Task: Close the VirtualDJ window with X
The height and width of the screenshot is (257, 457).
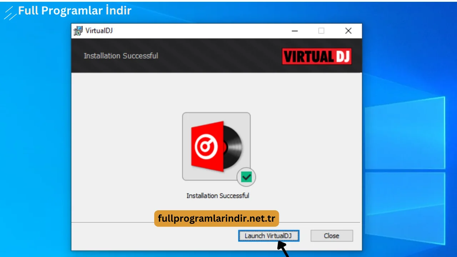Action: [x=348, y=31]
